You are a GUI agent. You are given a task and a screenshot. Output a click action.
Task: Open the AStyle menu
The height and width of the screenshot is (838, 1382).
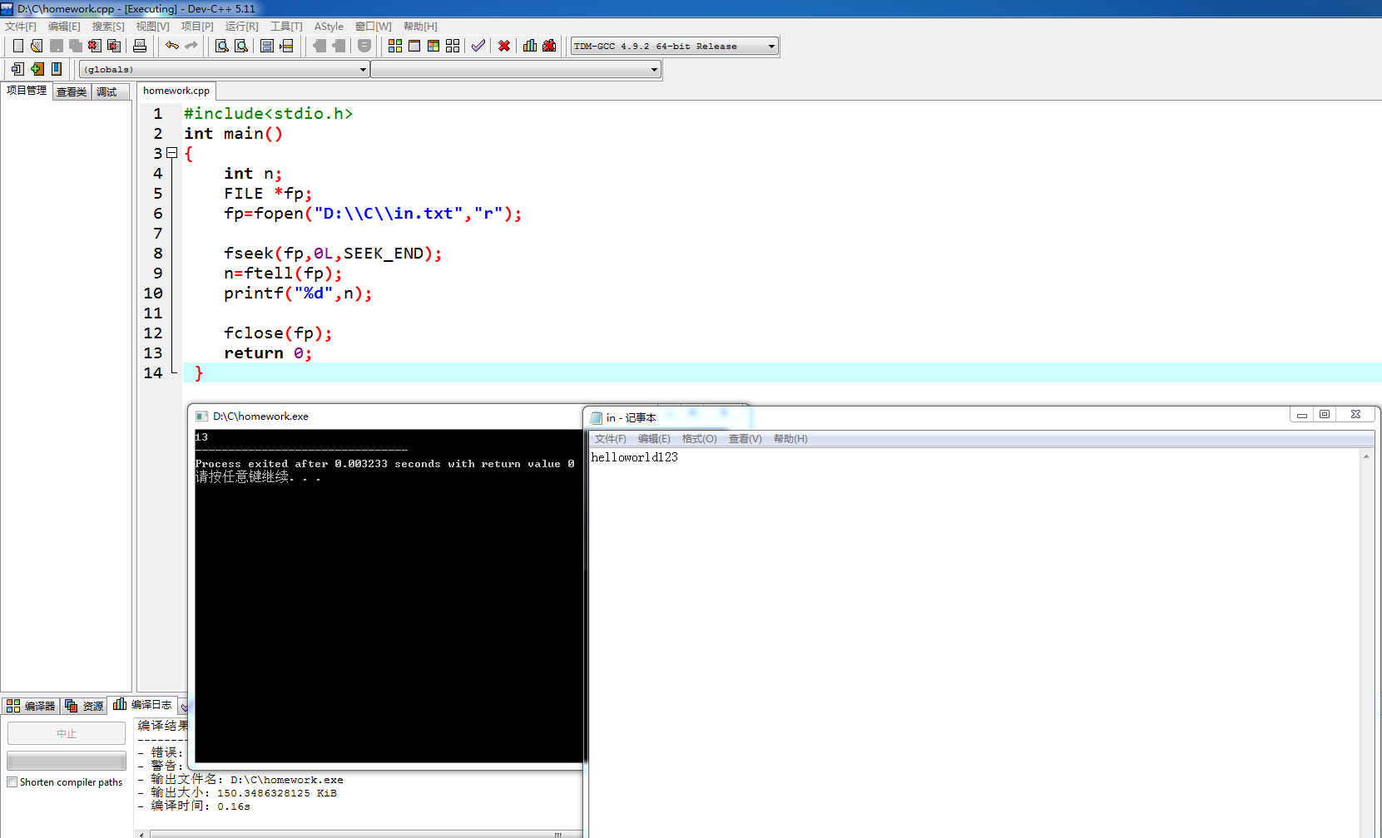(x=329, y=27)
